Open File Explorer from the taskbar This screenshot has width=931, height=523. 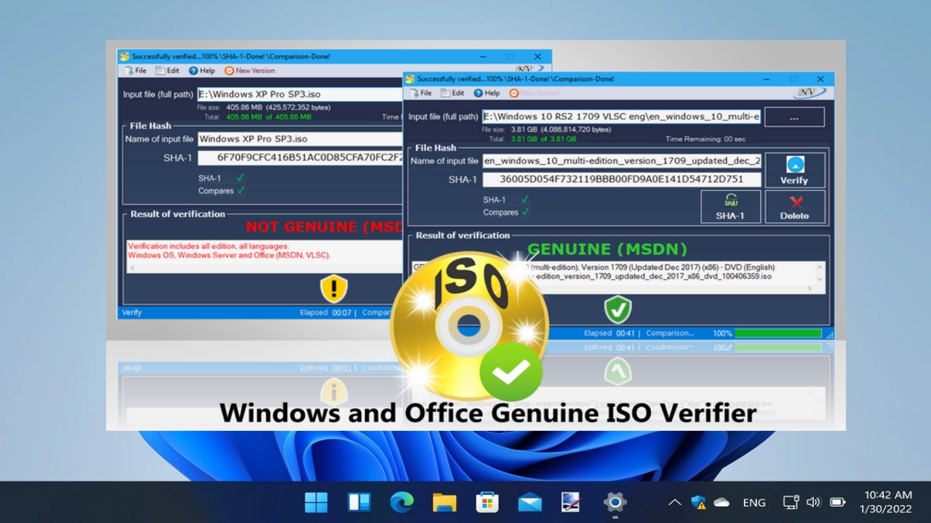444,502
